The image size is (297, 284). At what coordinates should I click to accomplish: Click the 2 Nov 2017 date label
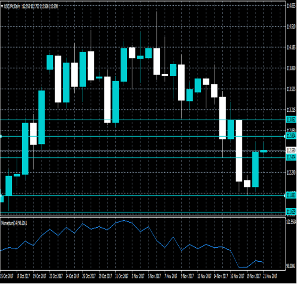(138, 276)
